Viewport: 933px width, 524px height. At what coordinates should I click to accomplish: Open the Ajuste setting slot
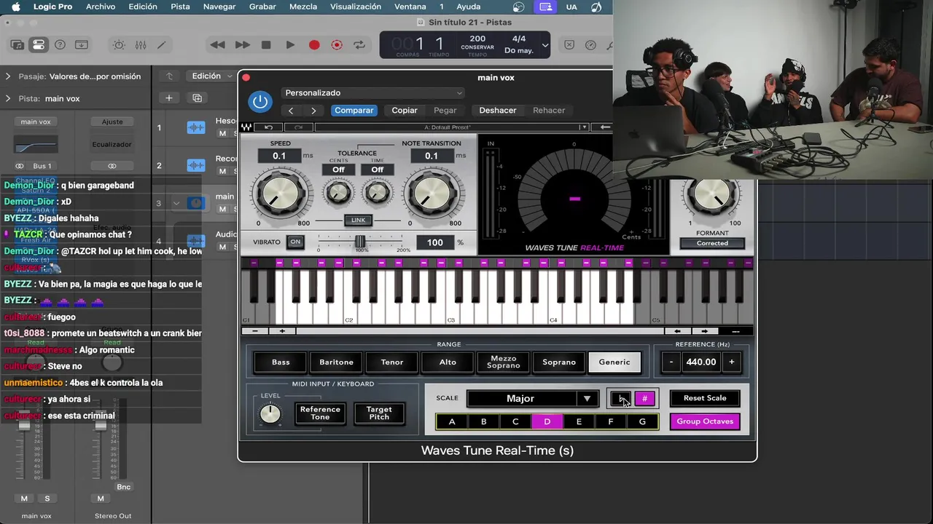point(112,122)
